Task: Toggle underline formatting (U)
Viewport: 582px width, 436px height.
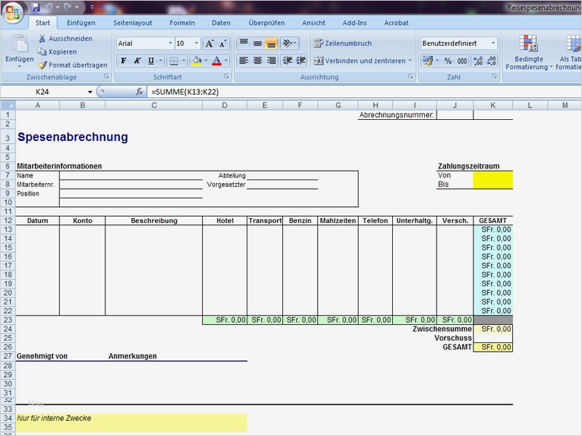Action: (x=151, y=61)
